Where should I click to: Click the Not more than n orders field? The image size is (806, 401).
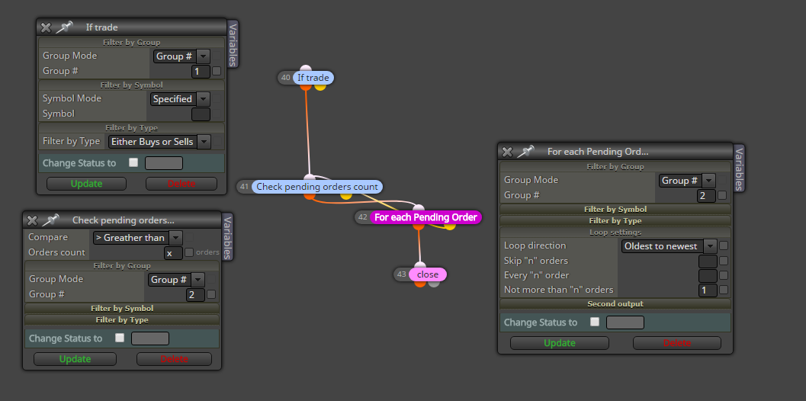tap(708, 290)
